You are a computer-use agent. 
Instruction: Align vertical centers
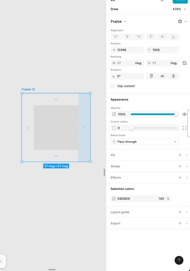162,37
